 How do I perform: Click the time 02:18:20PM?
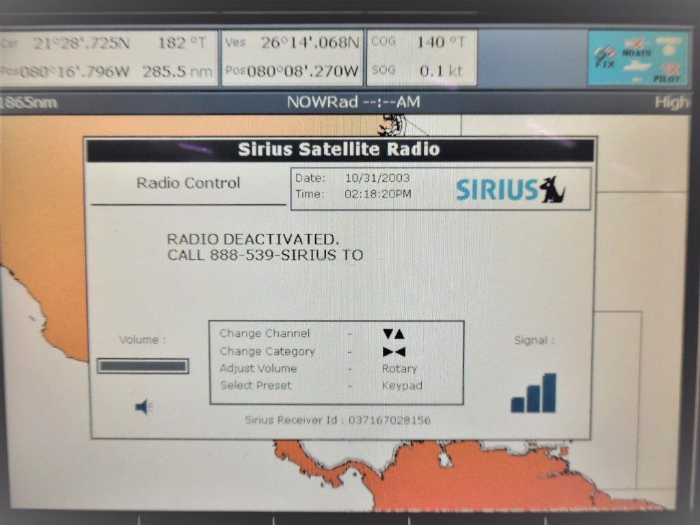click(377, 193)
